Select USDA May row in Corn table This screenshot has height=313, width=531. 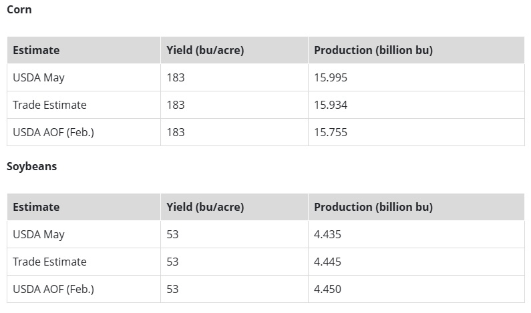pyautogui.click(x=266, y=77)
